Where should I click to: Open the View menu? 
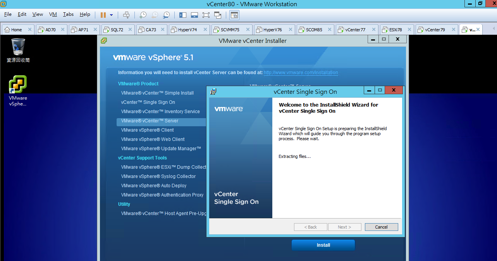pos(38,14)
